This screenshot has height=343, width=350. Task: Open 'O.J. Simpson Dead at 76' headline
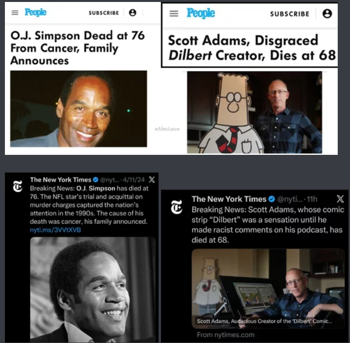pos(78,48)
